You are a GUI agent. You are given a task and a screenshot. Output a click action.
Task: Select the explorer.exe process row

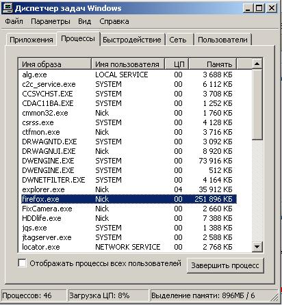[129, 189]
